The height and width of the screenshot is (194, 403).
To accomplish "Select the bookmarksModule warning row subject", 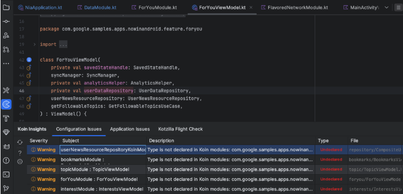I will [103, 160].
